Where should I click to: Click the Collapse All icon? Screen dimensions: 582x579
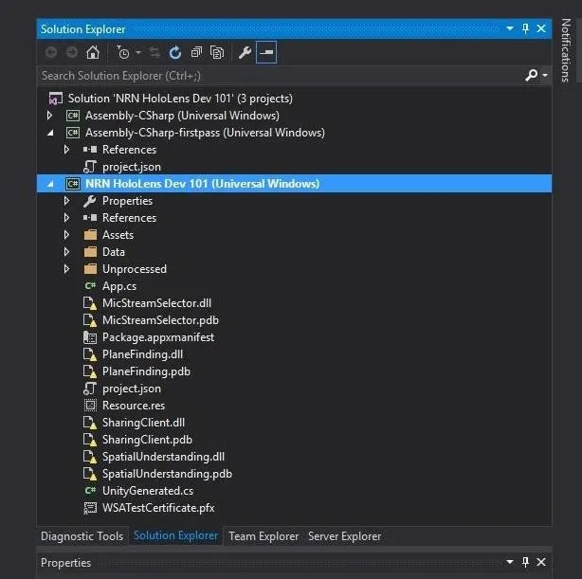click(196, 53)
